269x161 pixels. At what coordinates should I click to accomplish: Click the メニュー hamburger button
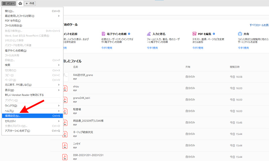click(x=8, y=3)
